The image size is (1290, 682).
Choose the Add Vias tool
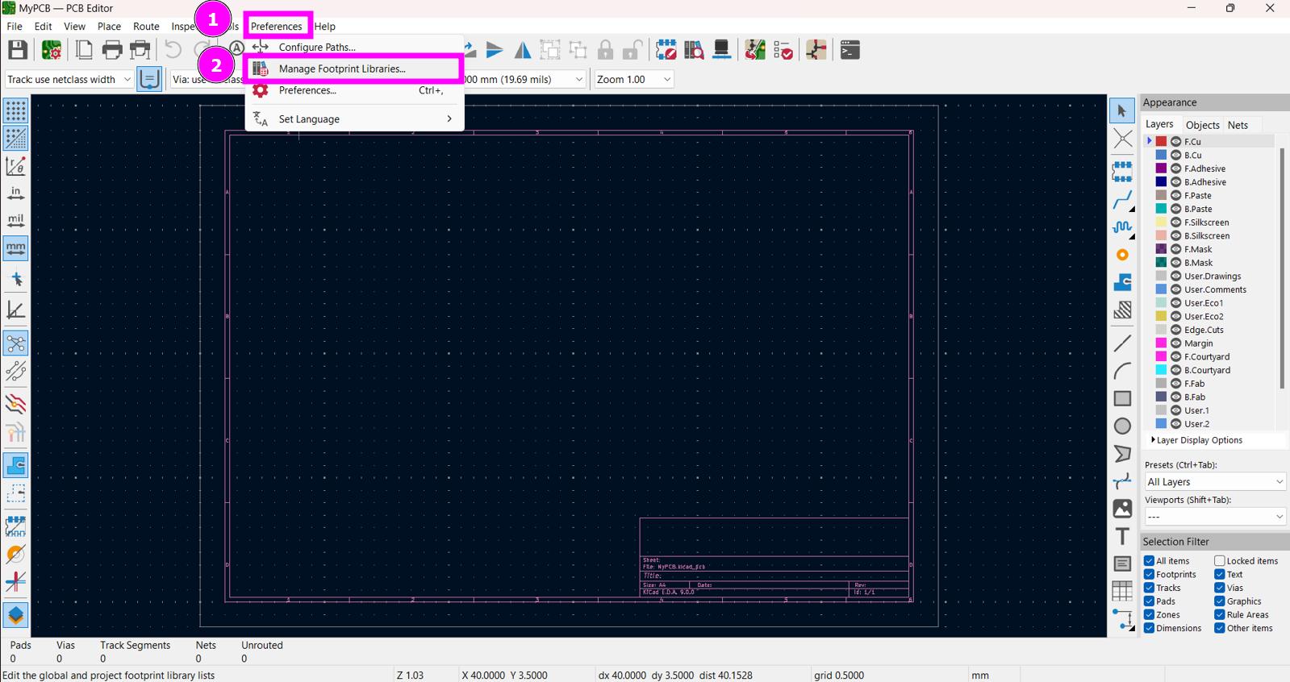point(1122,255)
